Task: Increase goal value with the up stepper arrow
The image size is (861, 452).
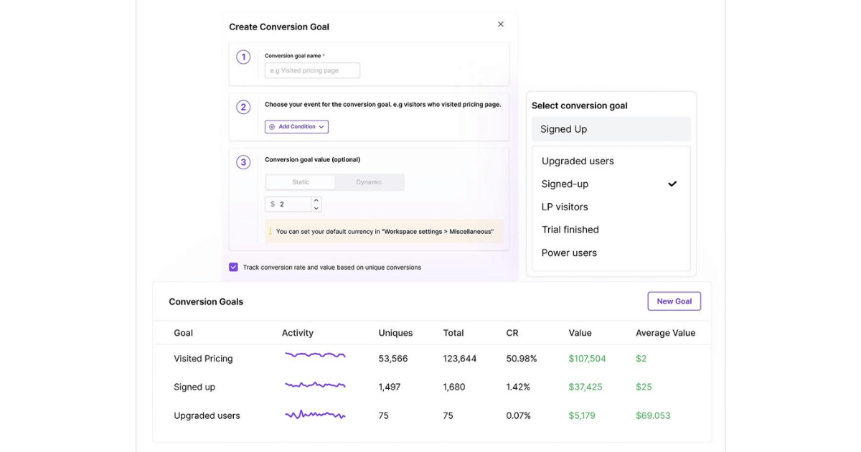Action: (x=316, y=201)
